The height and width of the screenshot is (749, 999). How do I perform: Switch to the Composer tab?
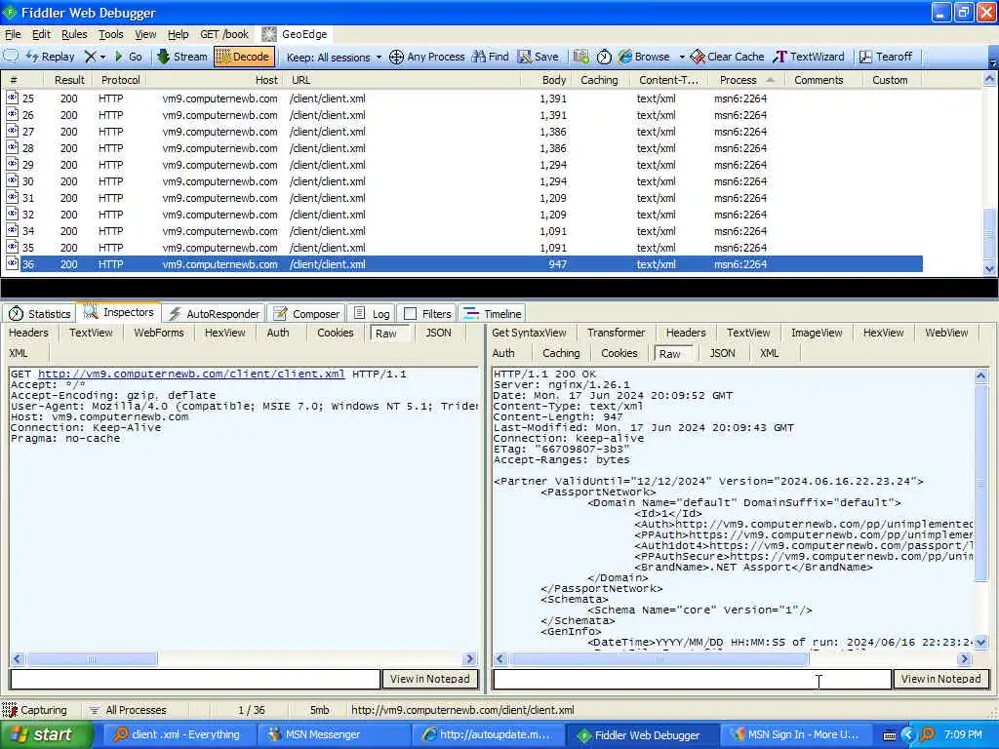tap(305, 314)
